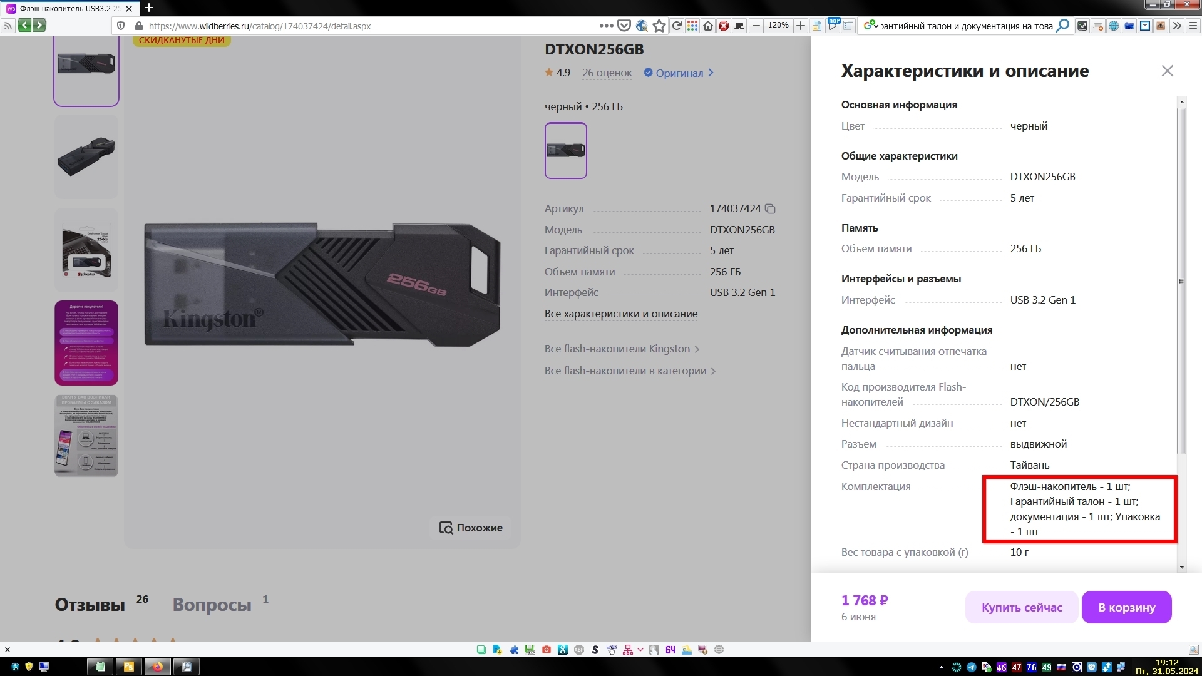Click the red camera screenshot icon
Viewport: 1202px width, 676px height.
(x=547, y=650)
